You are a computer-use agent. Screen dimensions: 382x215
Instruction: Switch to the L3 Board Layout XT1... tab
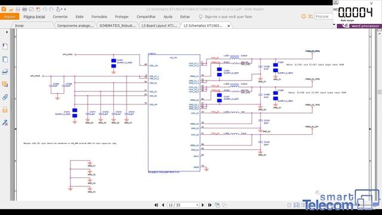point(159,26)
